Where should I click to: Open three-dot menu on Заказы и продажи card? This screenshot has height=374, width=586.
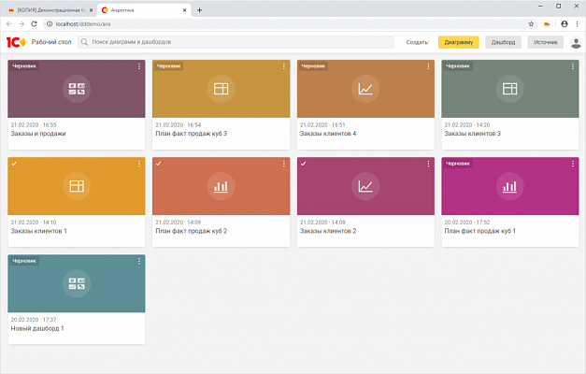(x=139, y=66)
